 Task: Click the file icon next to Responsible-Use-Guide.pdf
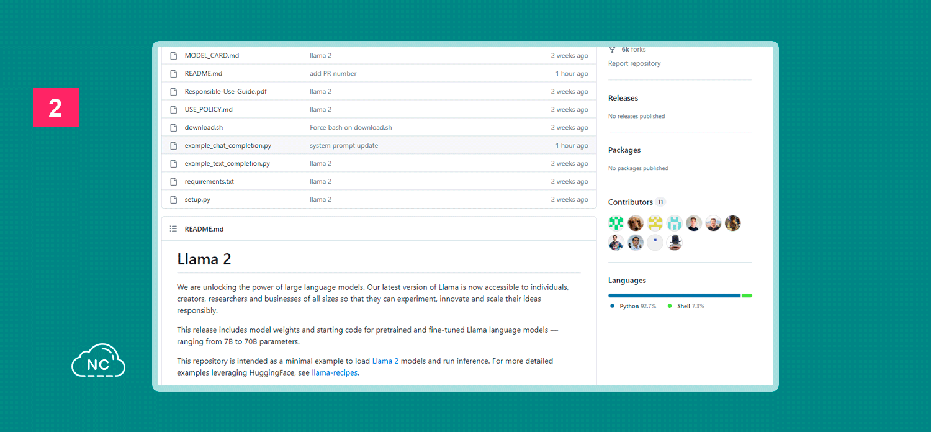(x=174, y=91)
